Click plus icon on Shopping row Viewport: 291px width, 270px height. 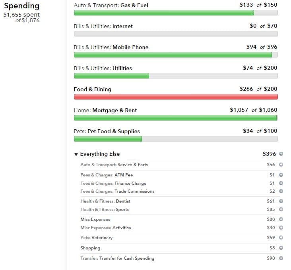click(281, 248)
